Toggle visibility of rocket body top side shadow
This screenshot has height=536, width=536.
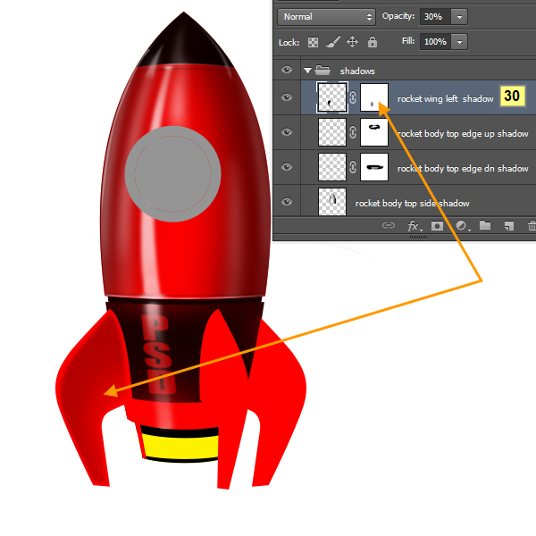(287, 202)
